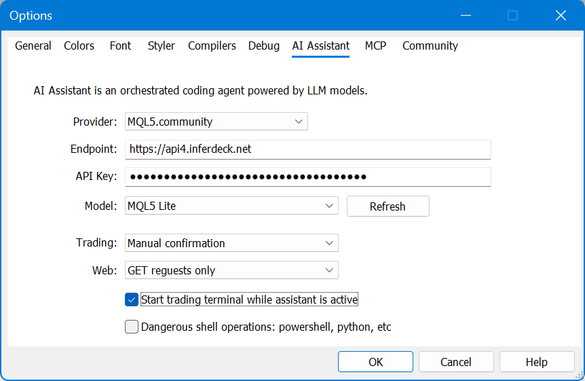Go to the Community tab

tap(430, 46)
